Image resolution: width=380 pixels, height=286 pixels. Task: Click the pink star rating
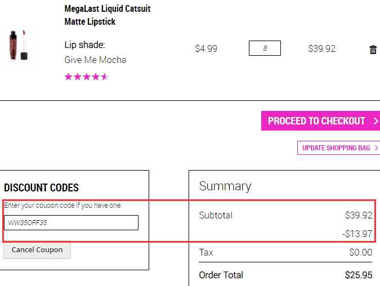click(x=87, y=77)
